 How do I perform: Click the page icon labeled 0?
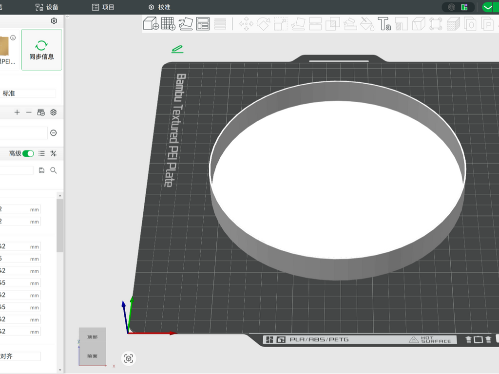[470, 24]
